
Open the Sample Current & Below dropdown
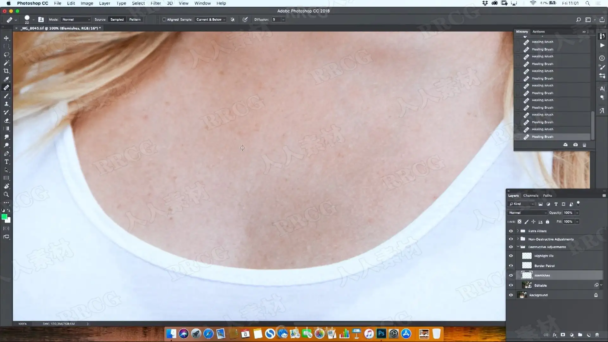(211, 20)
